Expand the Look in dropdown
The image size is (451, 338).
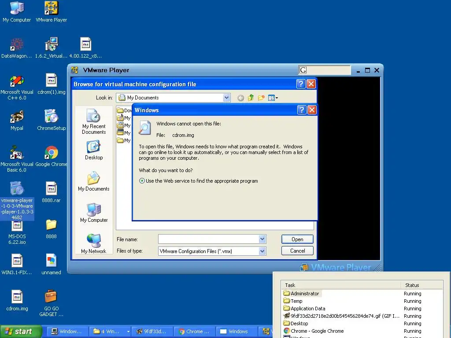226,98
